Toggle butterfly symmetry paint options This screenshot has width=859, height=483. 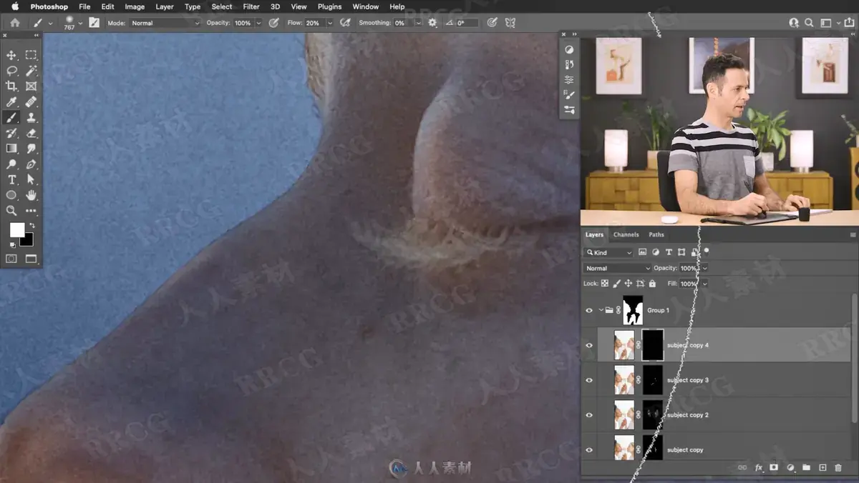[x=510, y=23]
